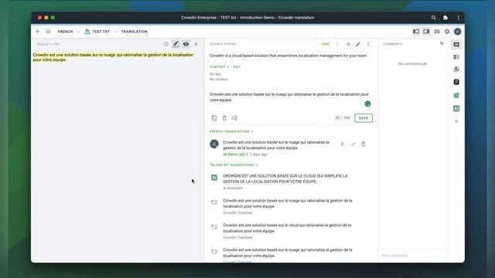Go to previous string arrow
495x278 pixels.
click(338, 44)
